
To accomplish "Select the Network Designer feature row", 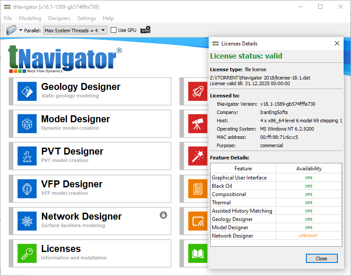I will click(x=276, y=235).
